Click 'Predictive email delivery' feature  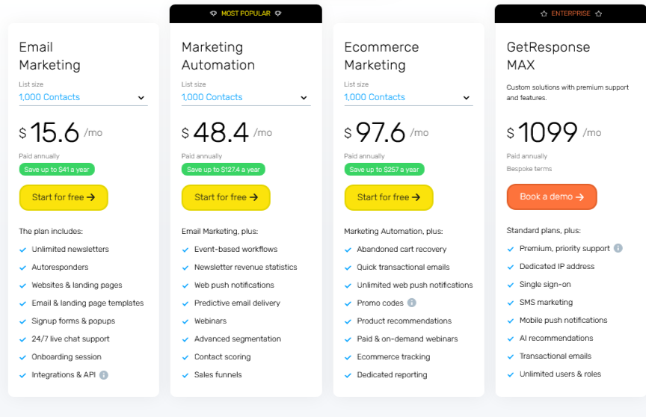click(x=237, y=303)
